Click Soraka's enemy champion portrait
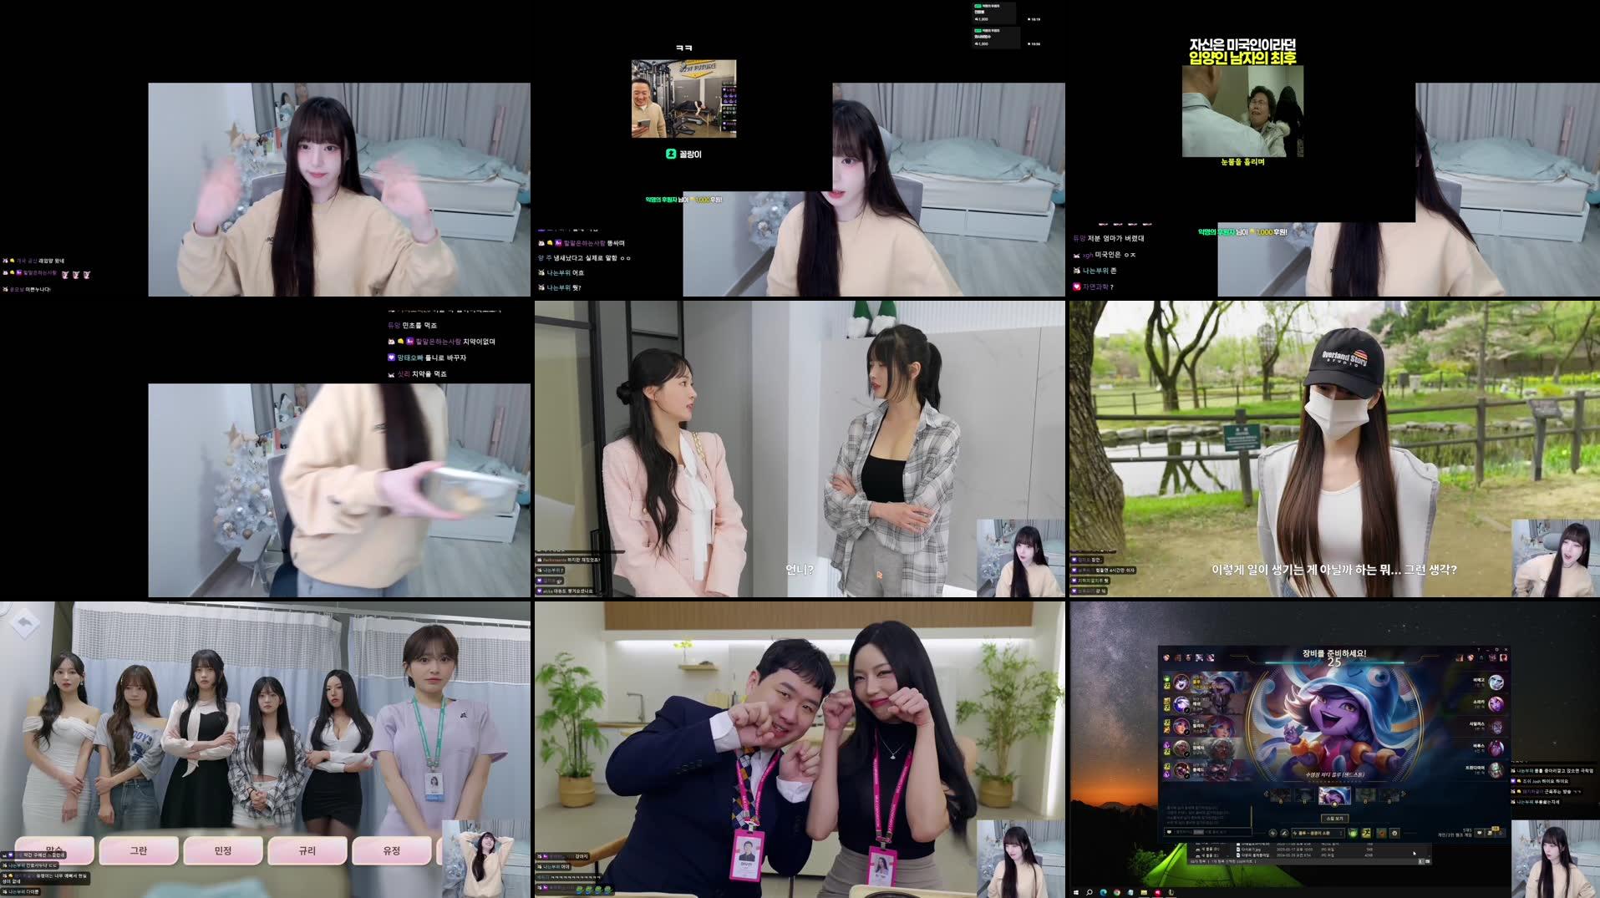The width and height of the screenshot is (1600, 898). click(1496, 703)
